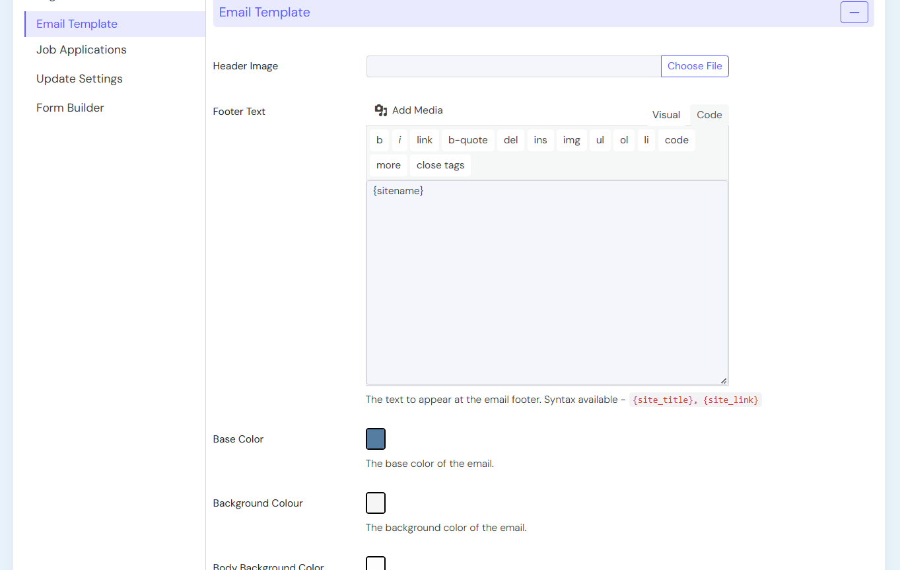The width and height of the screenshot is (900, 570).
Task: Add unordered list via ul button
Action: (x=600, y=140)
